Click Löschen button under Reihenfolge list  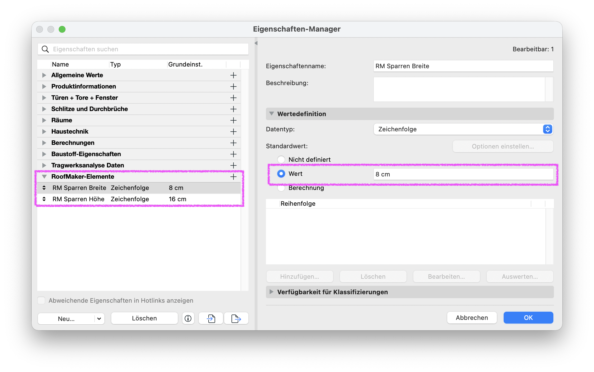(x=373, y=276)
